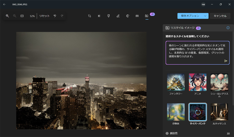Image resolution: width=234 pixels, height=137 pixels.
Task: Go back using the top-left arrow
Action: click(4, 4)
